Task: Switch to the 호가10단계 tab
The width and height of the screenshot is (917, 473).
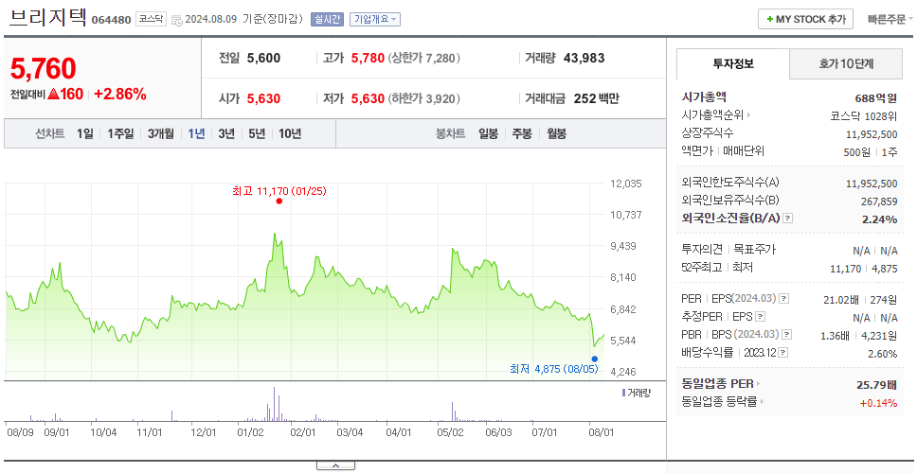Action: pyautogui.click(x=846, y=64)
